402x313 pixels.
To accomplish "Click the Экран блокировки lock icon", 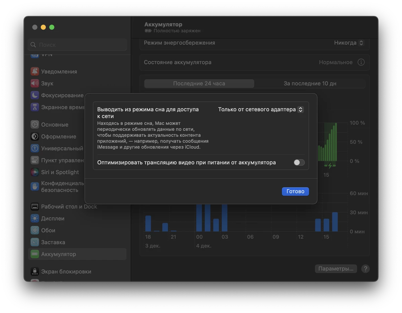I will (x=35, y=271).
